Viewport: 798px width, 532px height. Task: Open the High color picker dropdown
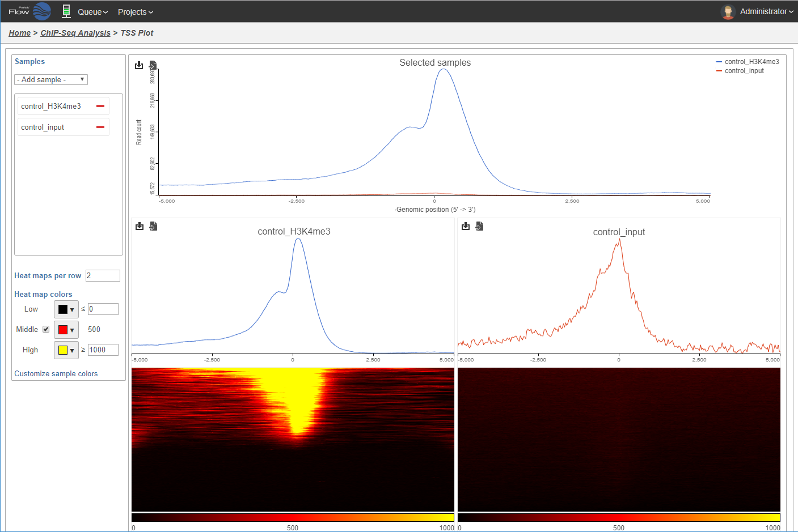[66, 350]
